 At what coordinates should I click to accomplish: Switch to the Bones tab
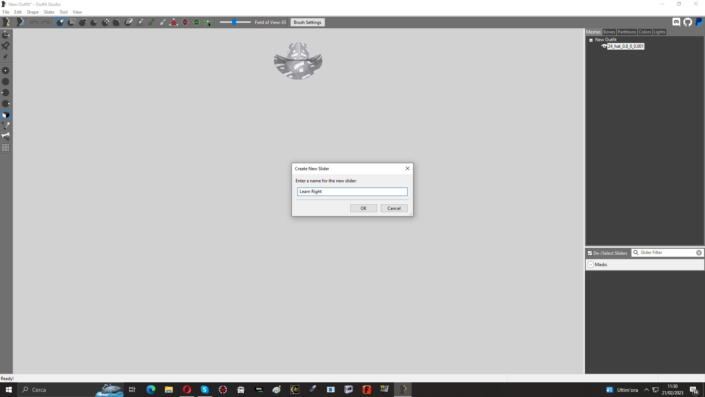click(609, 32)
